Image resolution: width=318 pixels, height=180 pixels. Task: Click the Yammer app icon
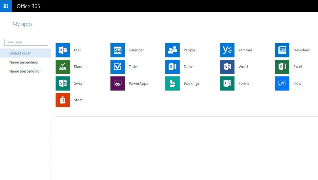[227, 50]
